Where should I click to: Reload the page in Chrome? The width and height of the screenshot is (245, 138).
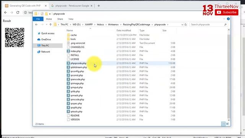click(18, 13)
